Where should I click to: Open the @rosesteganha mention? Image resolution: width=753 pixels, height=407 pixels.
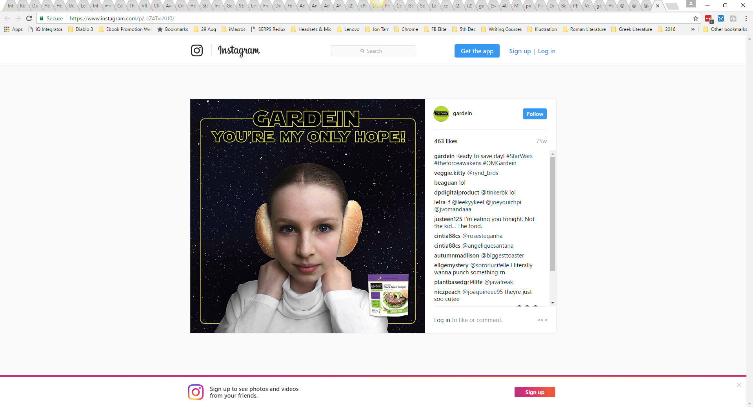point(482,236)
